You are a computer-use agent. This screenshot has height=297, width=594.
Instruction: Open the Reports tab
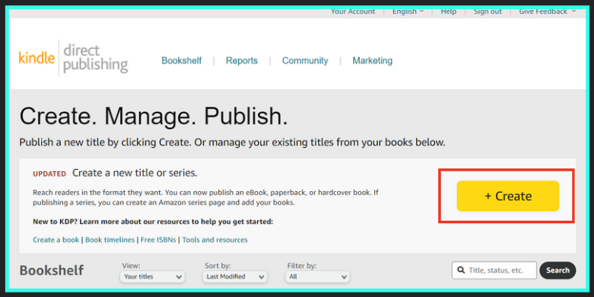[242, 61]
